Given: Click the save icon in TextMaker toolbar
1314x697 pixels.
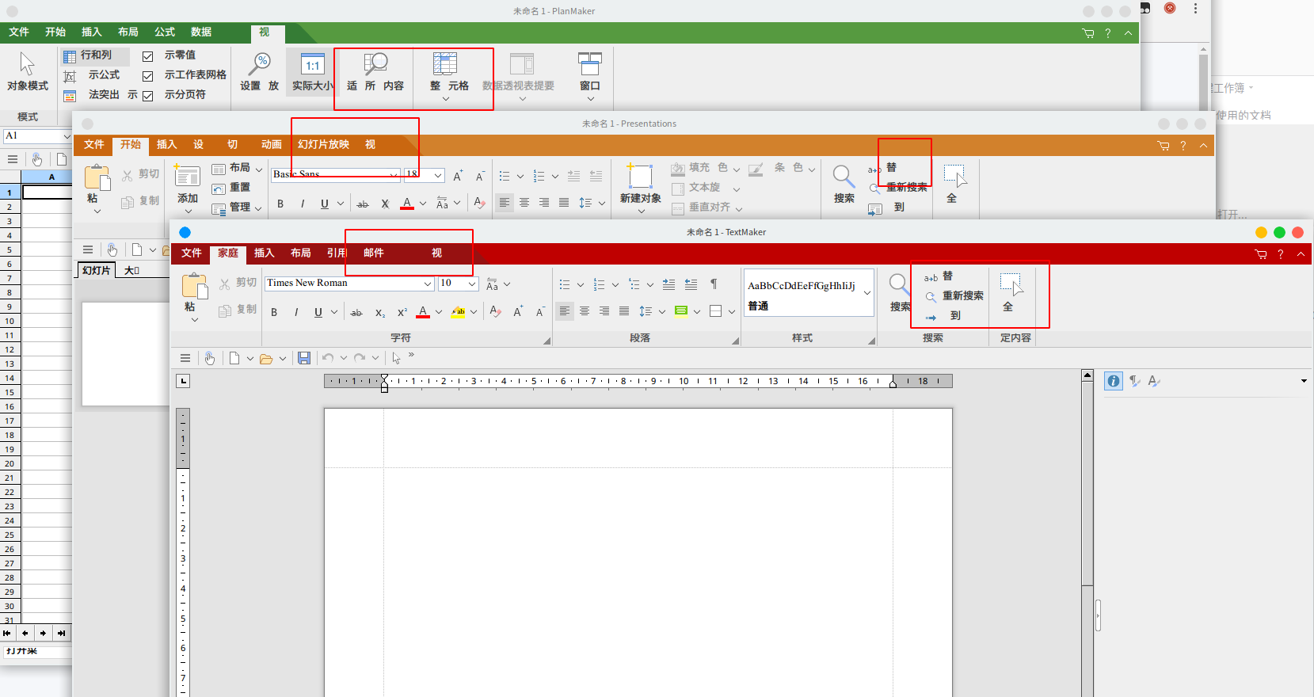Looking at the screenshot, I should (304, 358).
